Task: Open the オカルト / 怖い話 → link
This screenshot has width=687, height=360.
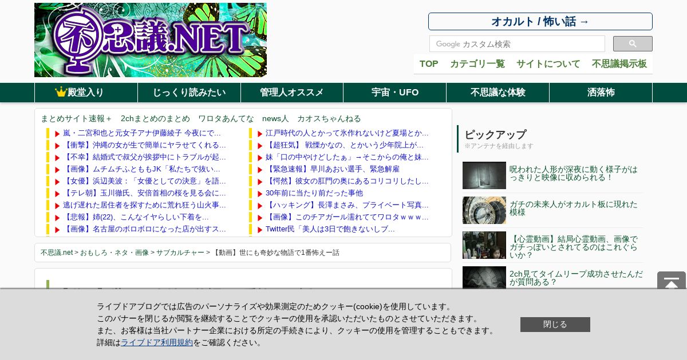Action: pyautogui.click(x=540, y=22)
